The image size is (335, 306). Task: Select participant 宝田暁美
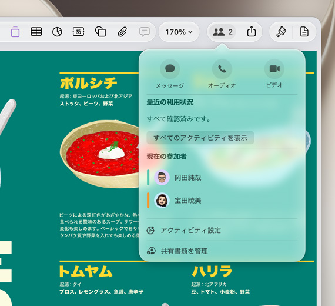(x=222, y=201)
